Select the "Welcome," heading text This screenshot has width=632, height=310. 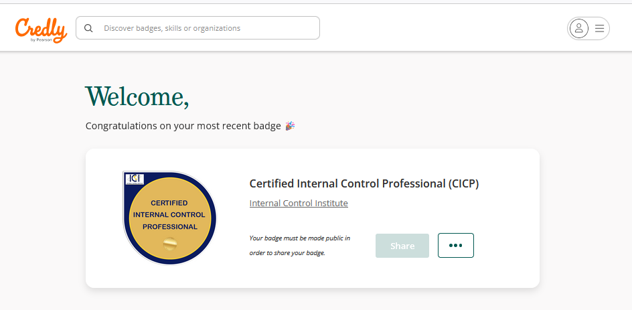pos(137,96)
